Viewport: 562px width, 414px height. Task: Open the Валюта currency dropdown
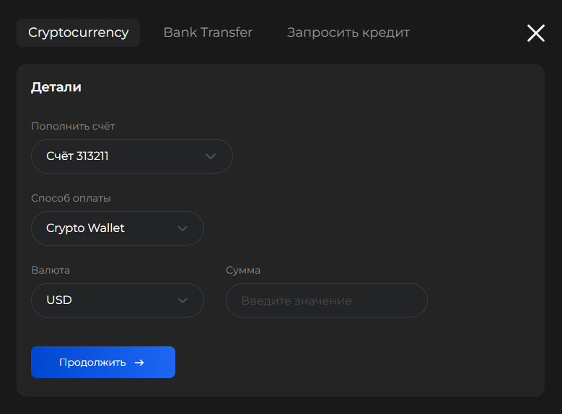[x=117, y=300]
